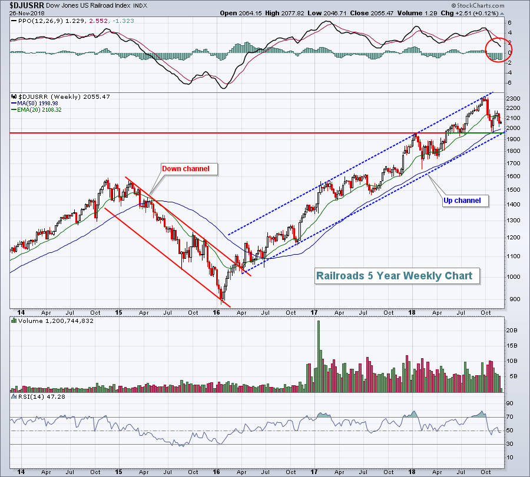Click the up arrow next to Chg value

(502, 14)
